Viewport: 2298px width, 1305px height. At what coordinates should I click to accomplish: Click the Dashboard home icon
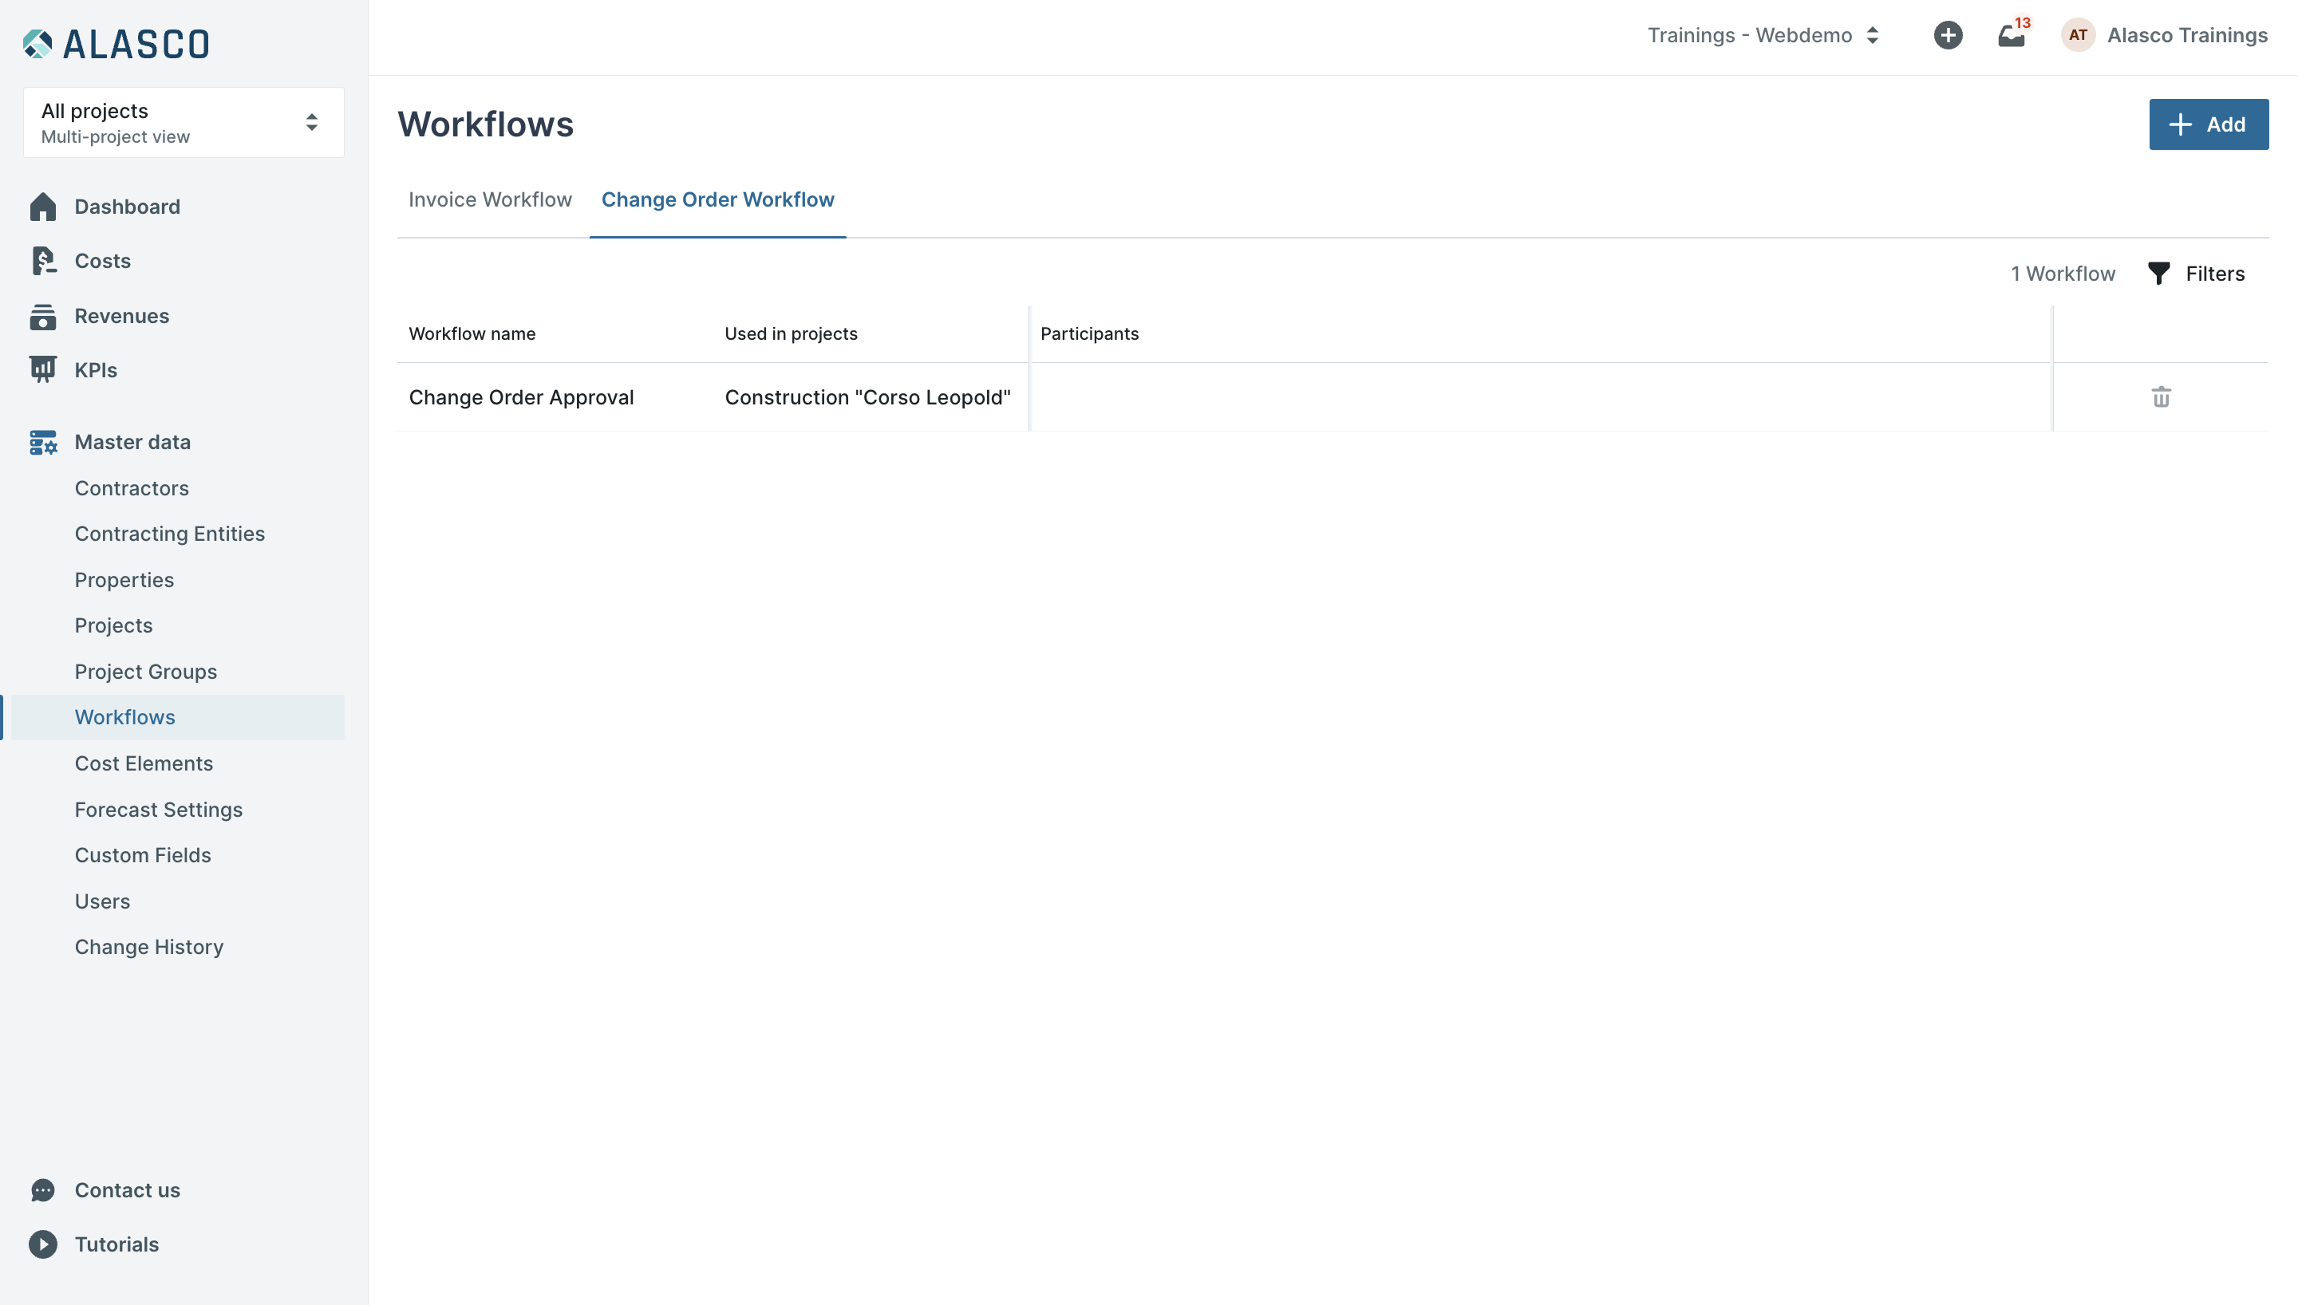point(42,207)
